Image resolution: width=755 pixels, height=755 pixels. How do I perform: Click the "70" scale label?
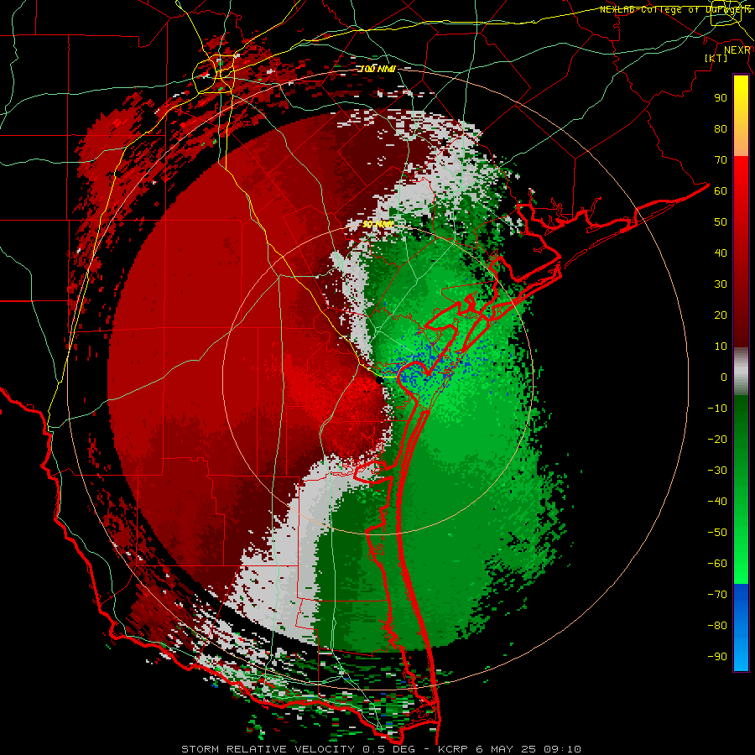coord(721,160)
